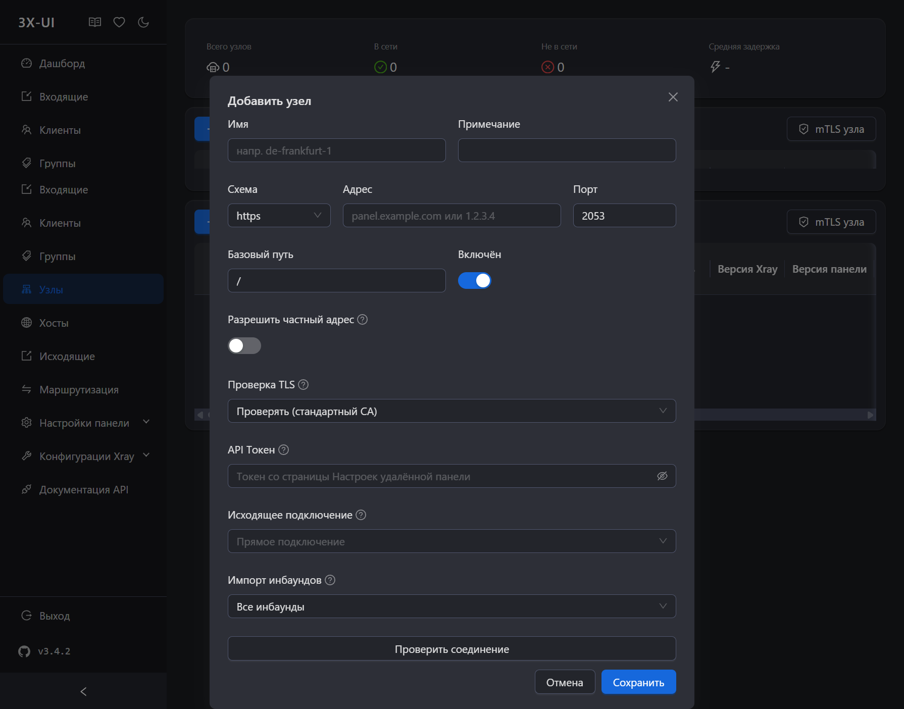Click the heart donate icon
904x709 pixels.
point(119,22)
